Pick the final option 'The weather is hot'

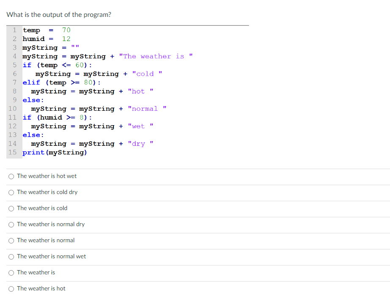click(11, 289)
